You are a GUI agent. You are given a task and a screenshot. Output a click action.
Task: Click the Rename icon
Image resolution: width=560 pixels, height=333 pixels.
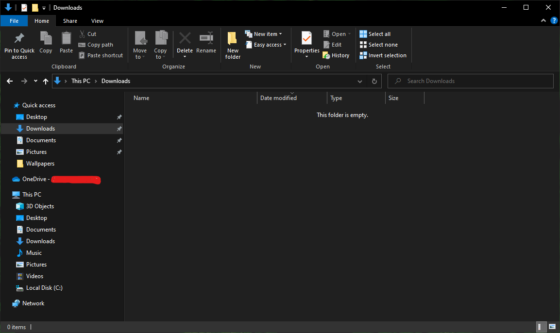[x=206, y=38]
